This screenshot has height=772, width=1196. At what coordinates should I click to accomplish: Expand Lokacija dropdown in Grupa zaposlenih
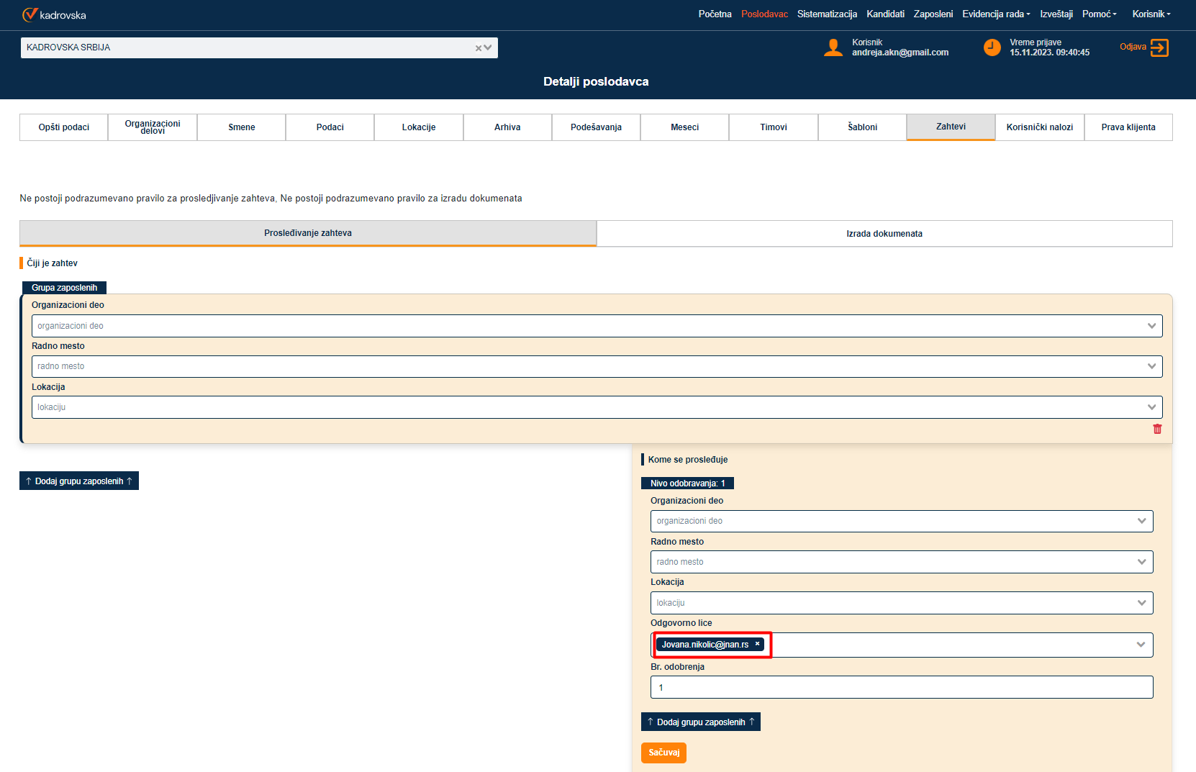point(1151,407)
